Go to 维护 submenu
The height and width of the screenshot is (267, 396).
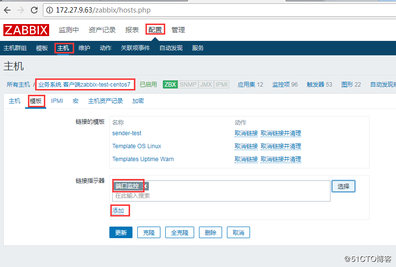tap(84, 48)
